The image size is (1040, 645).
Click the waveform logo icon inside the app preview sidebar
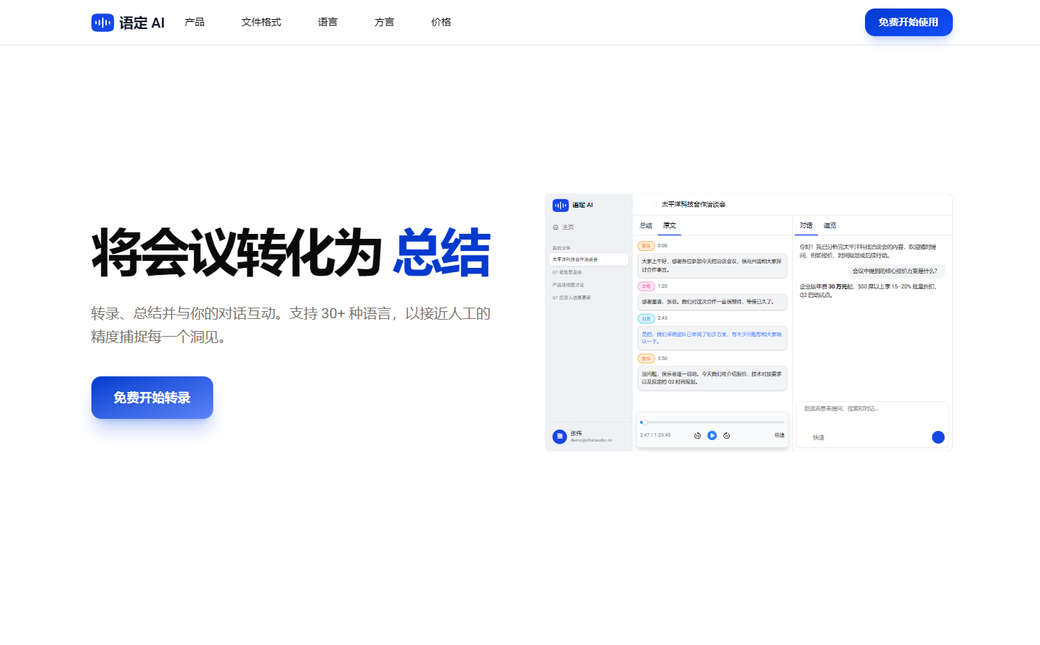(x=560, y=206)
